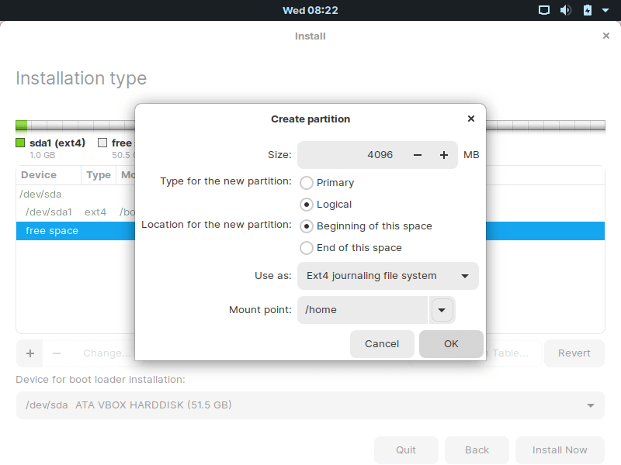Open the battery power menu icon

[x=587, y=10]
